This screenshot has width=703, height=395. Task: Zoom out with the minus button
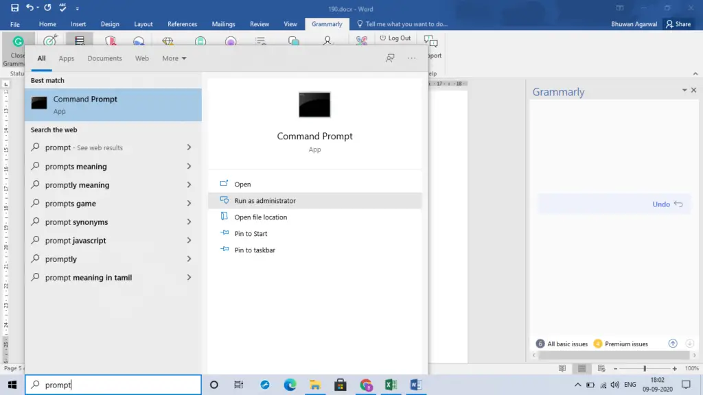(616, 368)
